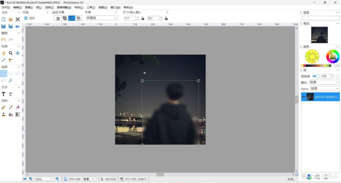Click the export icon with the arrow
Image resolution: width=341 pixels, height=183 pixels.
click(18, 26)
